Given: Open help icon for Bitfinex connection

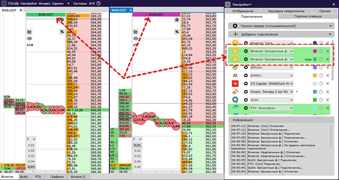Looking at the screenshot, I should (321, 67).
